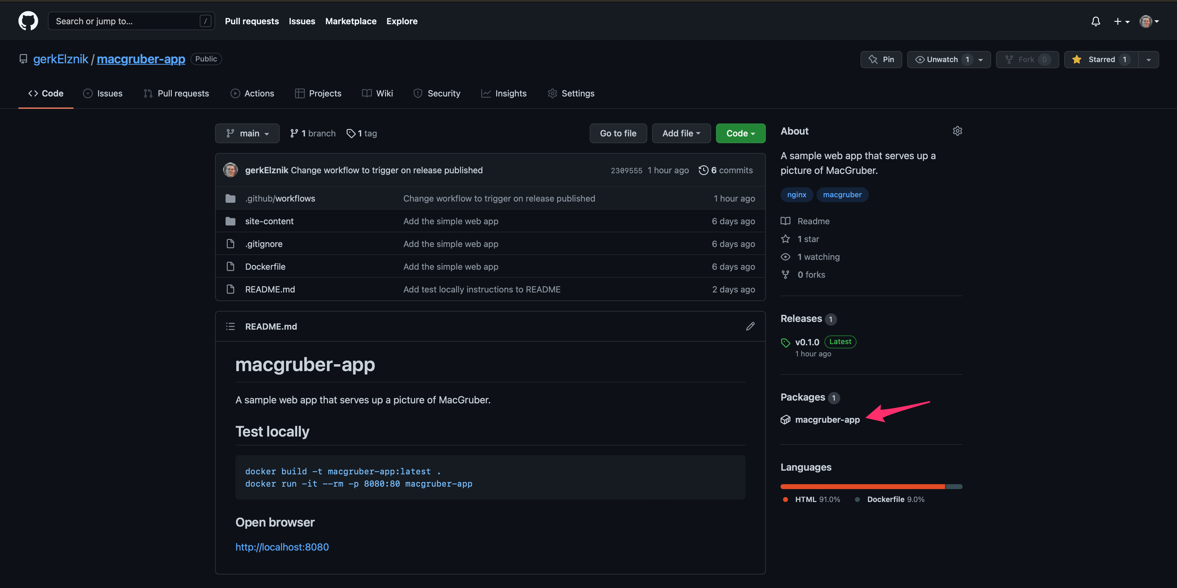Open the Insights tab
The height and width of the screenshot is (588, 1177).
[x=503, y=93]
